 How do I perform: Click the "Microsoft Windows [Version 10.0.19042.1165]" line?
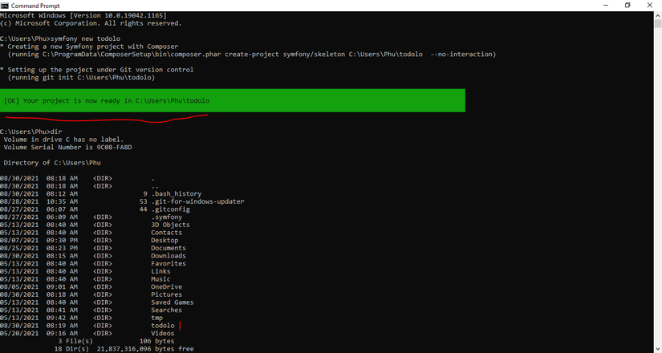pos(83,15)
